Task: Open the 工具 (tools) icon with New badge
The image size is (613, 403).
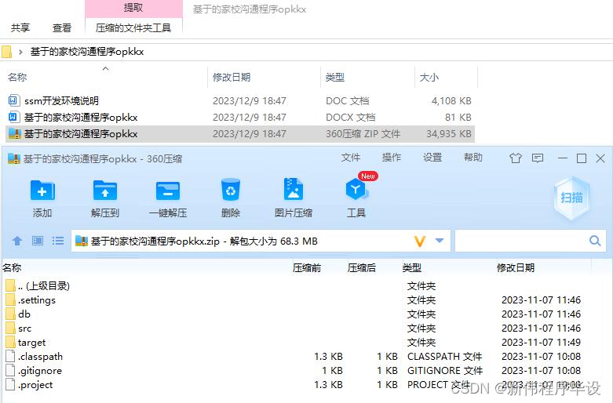Action: pyautogui.click(x=356, y=189)
